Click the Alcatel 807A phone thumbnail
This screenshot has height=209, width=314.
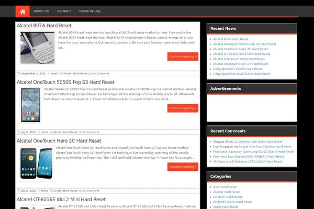(38, 48)
